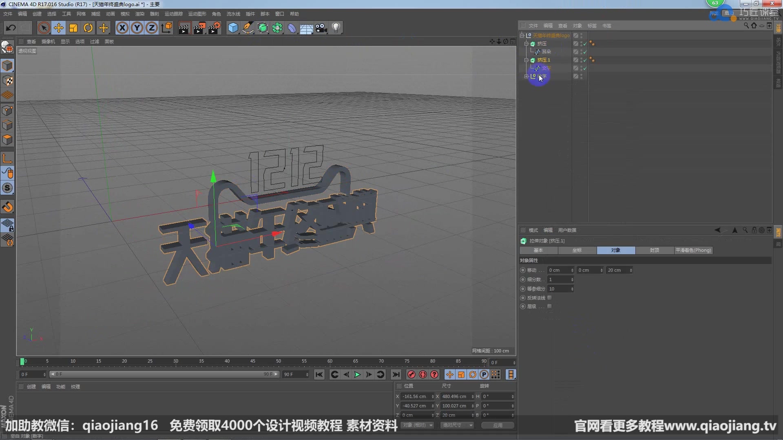This screenshot has height=440, width=783.
Task: Toggle the green checkmark of 耳朵
Action: point(585,52)
